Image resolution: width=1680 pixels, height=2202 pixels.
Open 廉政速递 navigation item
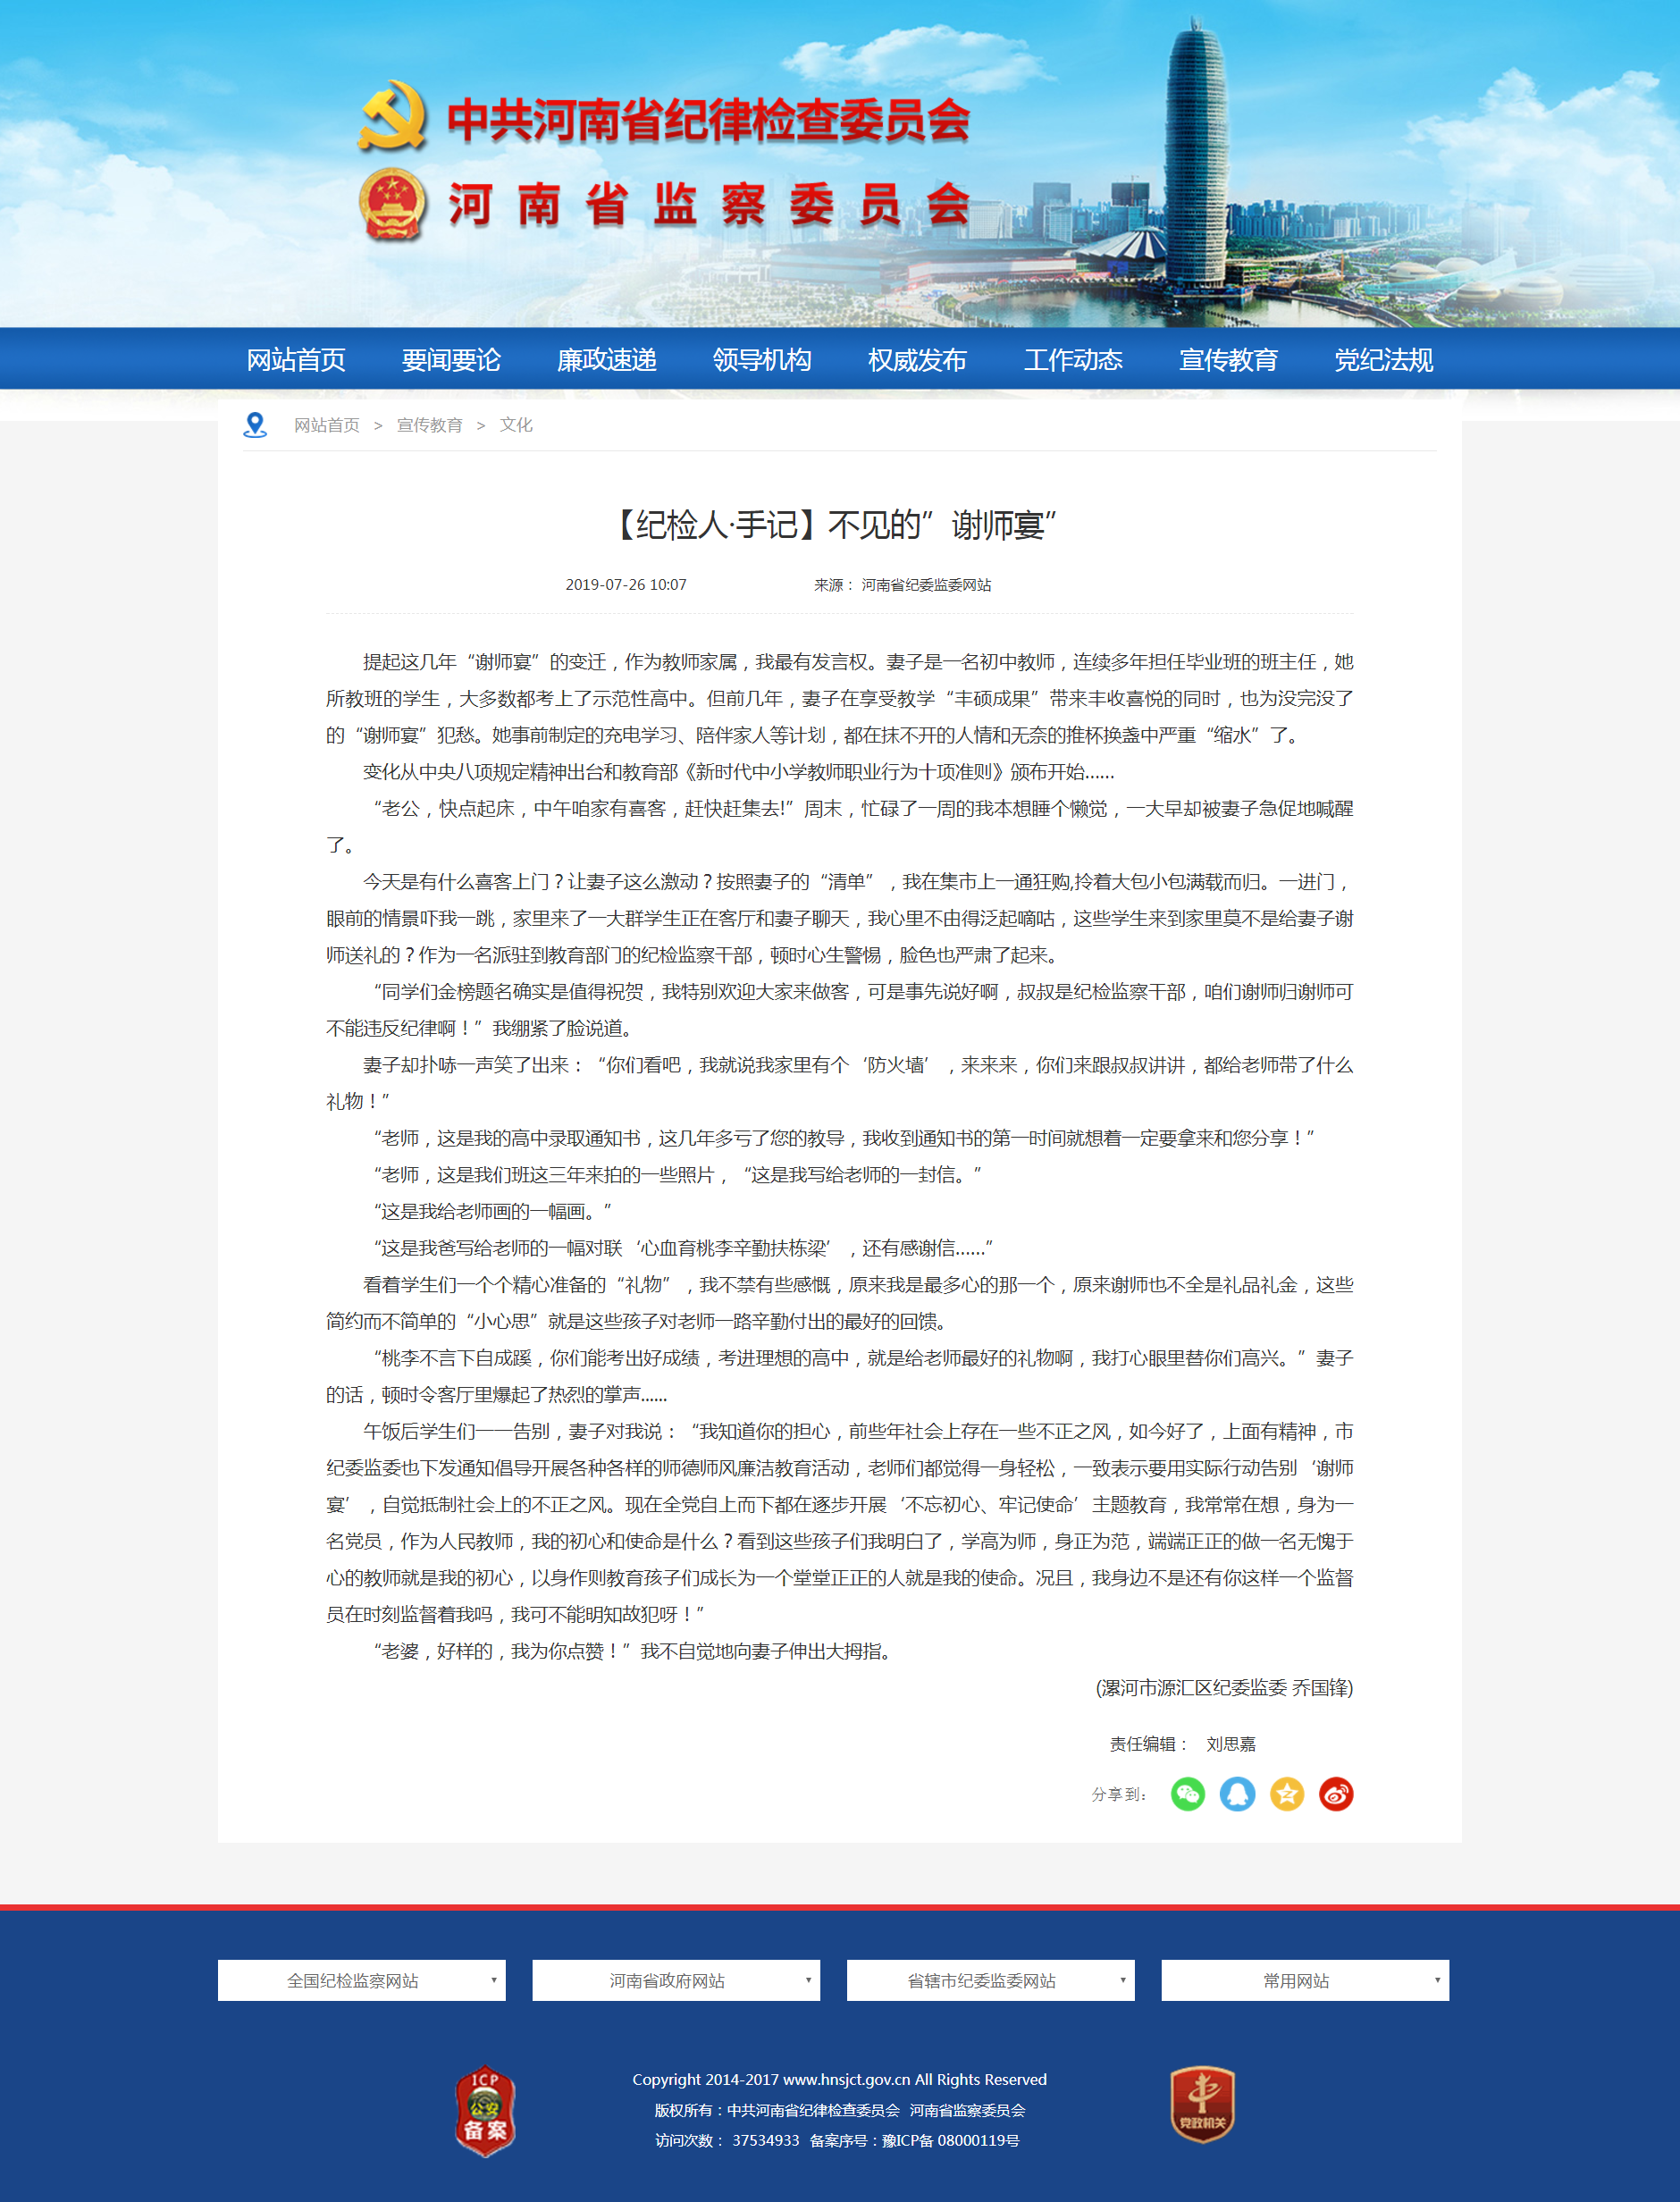[607, 360]
